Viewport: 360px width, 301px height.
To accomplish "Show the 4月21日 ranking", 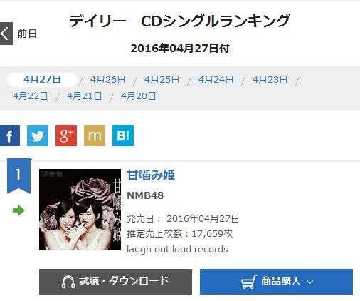I will [85, 96].
